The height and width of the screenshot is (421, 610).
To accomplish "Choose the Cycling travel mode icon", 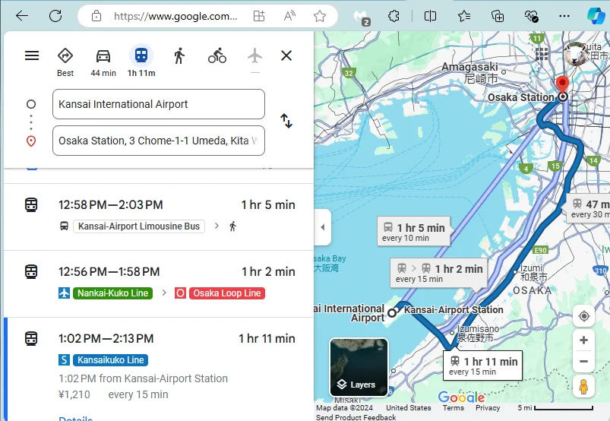I will coord(217,56).
